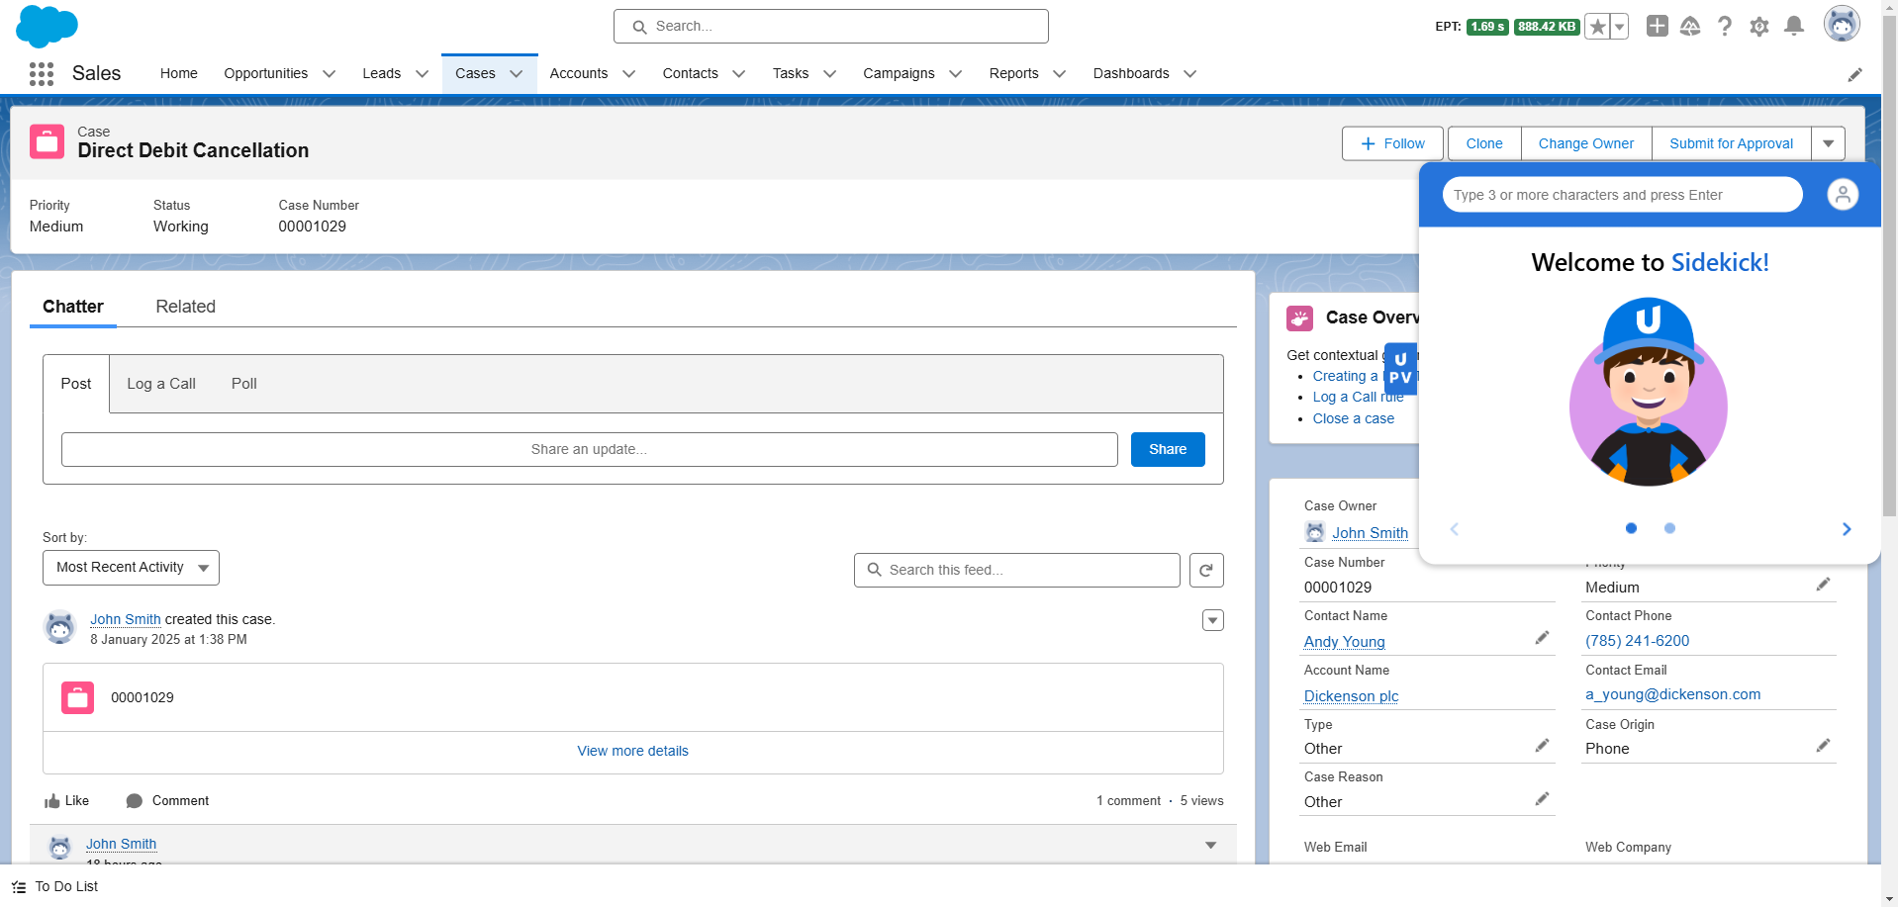Click the Sidekick user profile icon
Image resolution: width=1898 pixels, height=907 pixels.
click(x=1842, y=195)
